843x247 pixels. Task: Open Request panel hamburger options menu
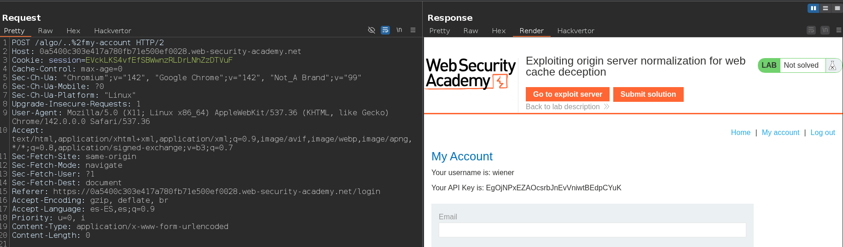pos(413,30)
